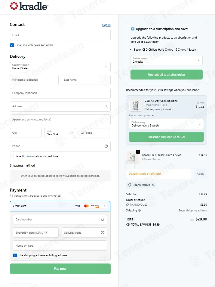Focus the Card number field

point(60,219)
